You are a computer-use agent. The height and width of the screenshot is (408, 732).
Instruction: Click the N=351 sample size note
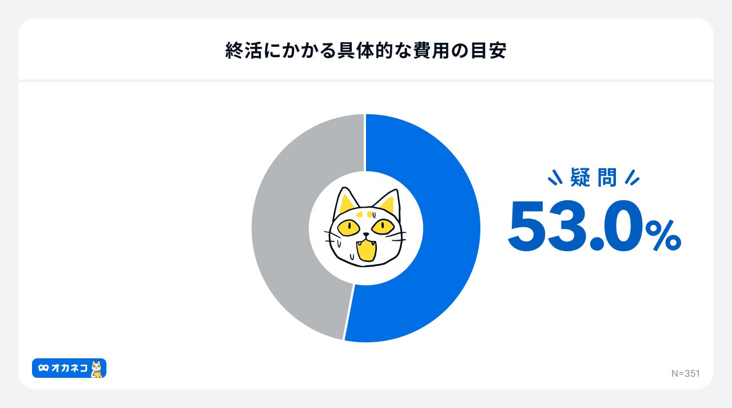click(686, 373)
